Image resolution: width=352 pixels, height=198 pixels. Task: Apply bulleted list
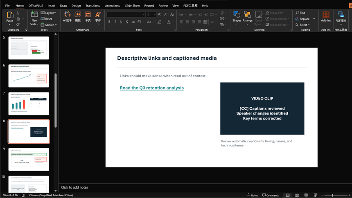tap(181, 14)
